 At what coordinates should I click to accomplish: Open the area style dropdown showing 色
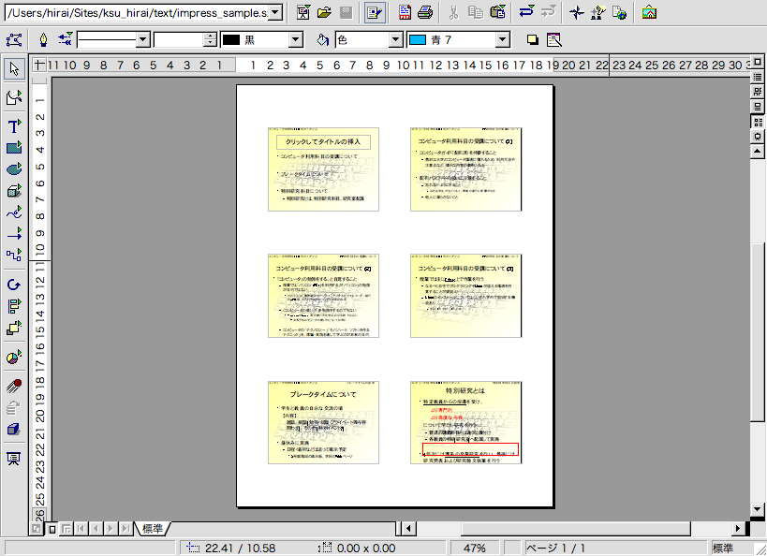click(396, 39)
